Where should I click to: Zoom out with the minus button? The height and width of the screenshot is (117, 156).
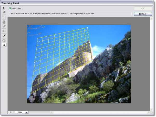pyautogui.click(x=10, y=112)
